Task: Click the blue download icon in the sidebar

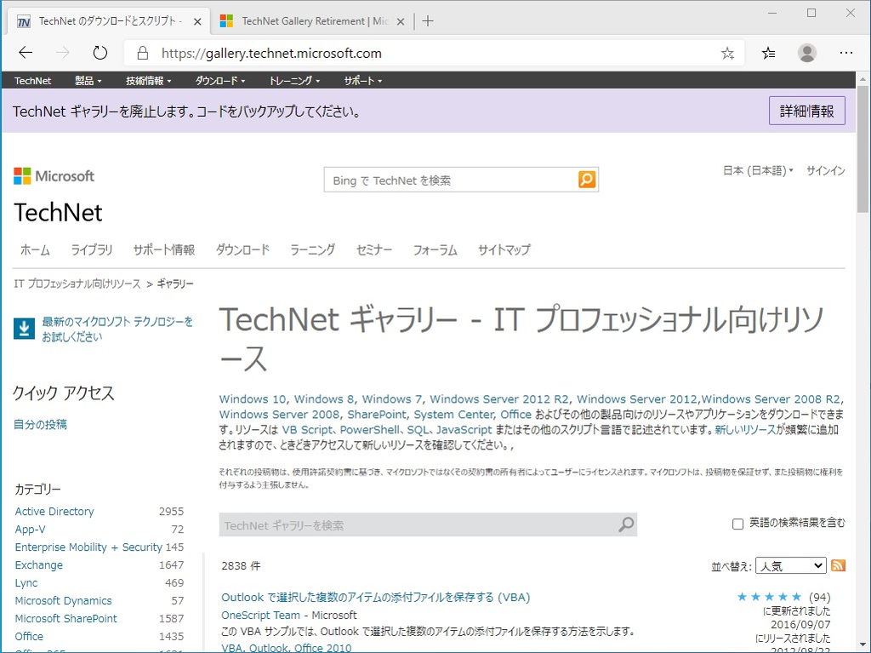Action: 22,328
